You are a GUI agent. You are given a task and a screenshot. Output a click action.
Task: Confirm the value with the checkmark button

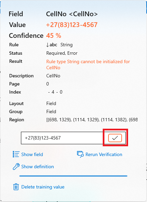tap(115, 138)
